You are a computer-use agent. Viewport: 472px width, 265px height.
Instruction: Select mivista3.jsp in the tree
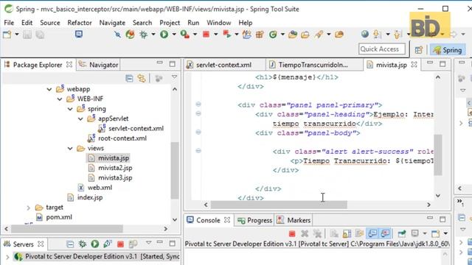pyautogui.click(x=110, y=178)
